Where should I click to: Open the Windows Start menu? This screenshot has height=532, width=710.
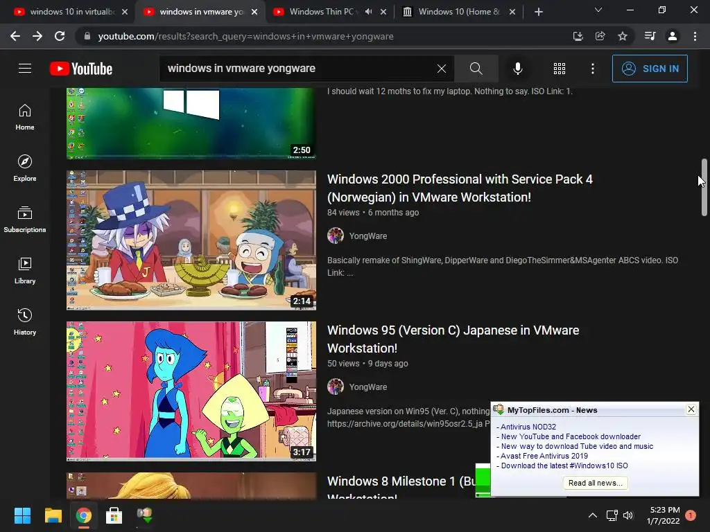(x=23, y=515)
